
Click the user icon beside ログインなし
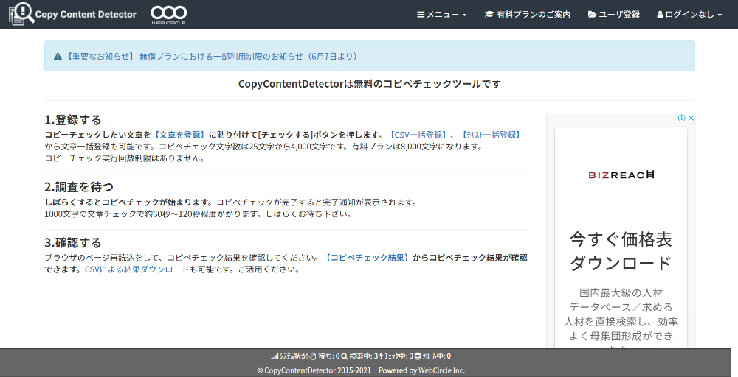pyautogui.click(x=660, y=15)
